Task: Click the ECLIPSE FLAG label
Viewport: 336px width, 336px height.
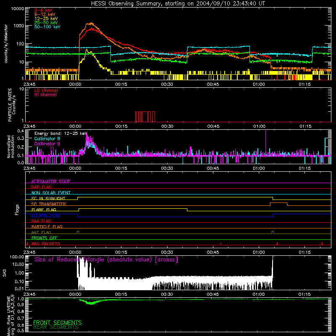Action: 46,215
